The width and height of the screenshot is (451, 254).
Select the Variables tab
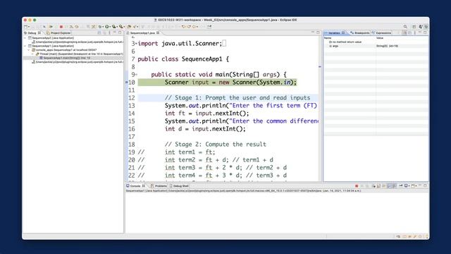coord(334,33)
